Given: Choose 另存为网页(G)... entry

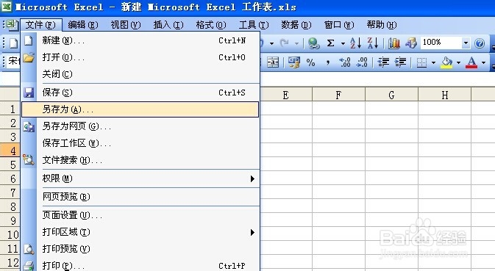Looking at the screenshot, I should coord(140,126).
